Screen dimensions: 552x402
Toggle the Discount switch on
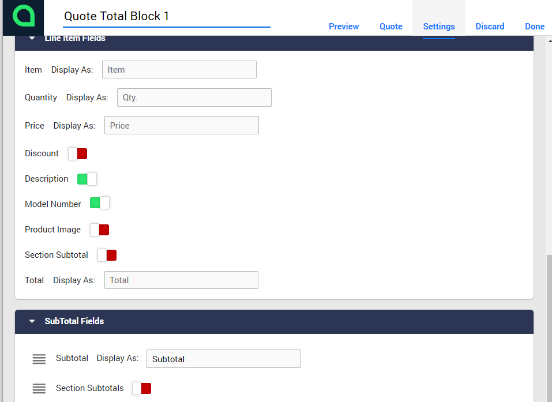[x=77, y=153]
